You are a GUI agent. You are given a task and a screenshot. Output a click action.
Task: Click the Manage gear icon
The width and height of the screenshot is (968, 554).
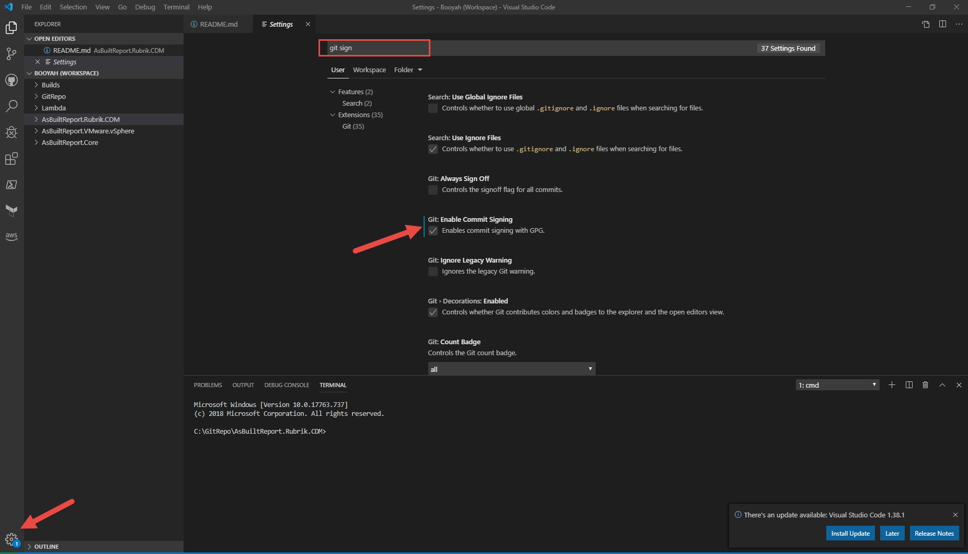coord(12,539)
